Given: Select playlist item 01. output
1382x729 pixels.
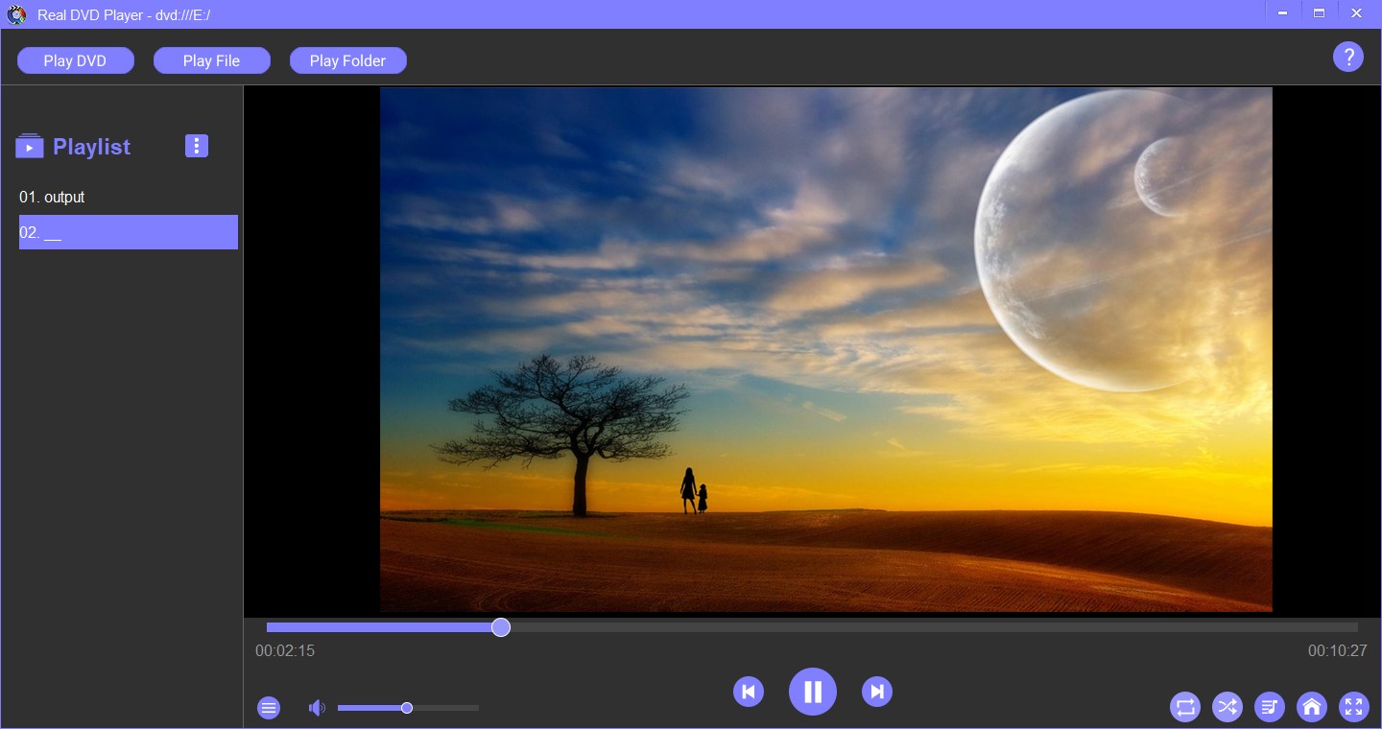Looking at the screenshot, I should [52, 197].
